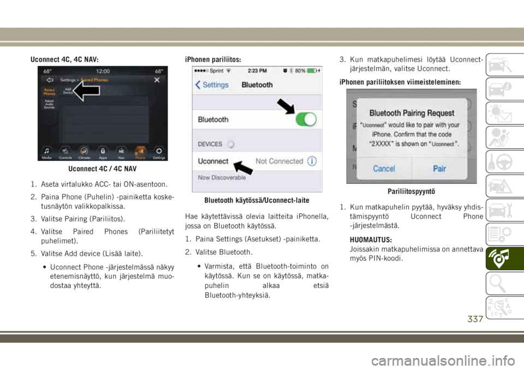Click the Uconnect clock showing 12:00
This screenshot has height=370, width=524.
click(x=103, y=71)
